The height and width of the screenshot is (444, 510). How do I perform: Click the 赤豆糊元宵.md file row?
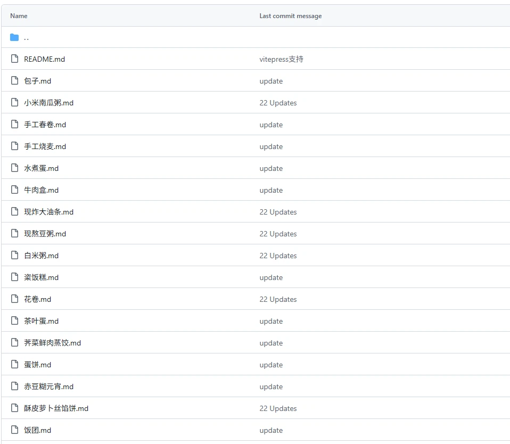tap(48, 387)
